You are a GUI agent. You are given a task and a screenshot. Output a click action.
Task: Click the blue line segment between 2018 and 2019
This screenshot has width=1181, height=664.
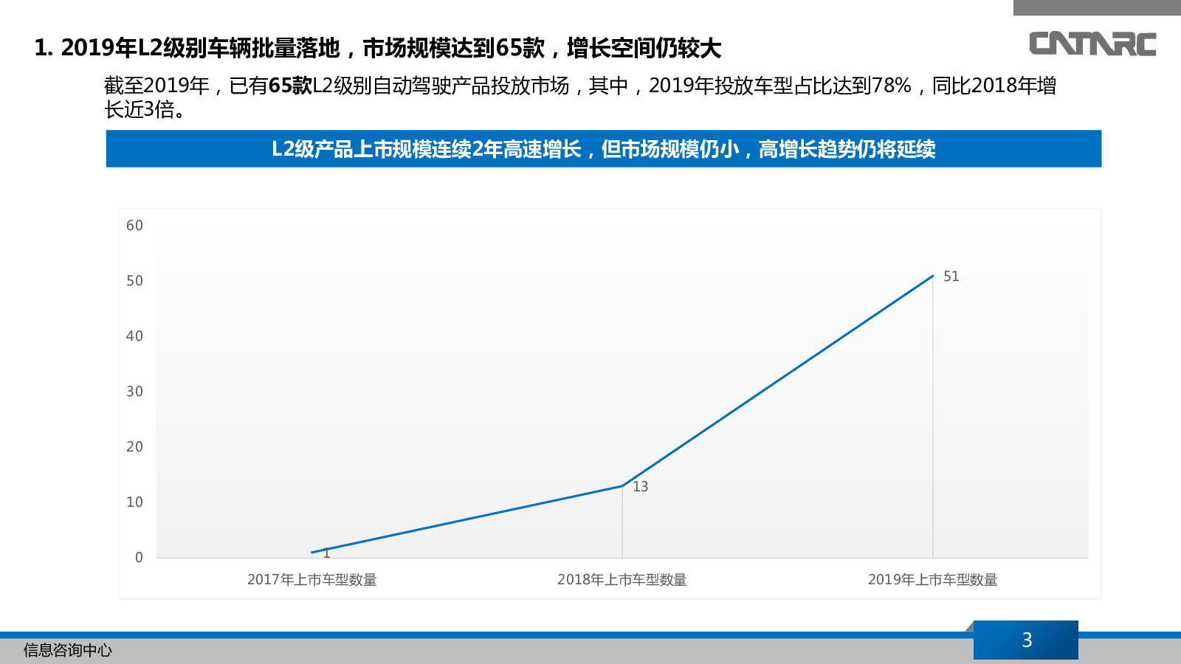coord(778,381)
